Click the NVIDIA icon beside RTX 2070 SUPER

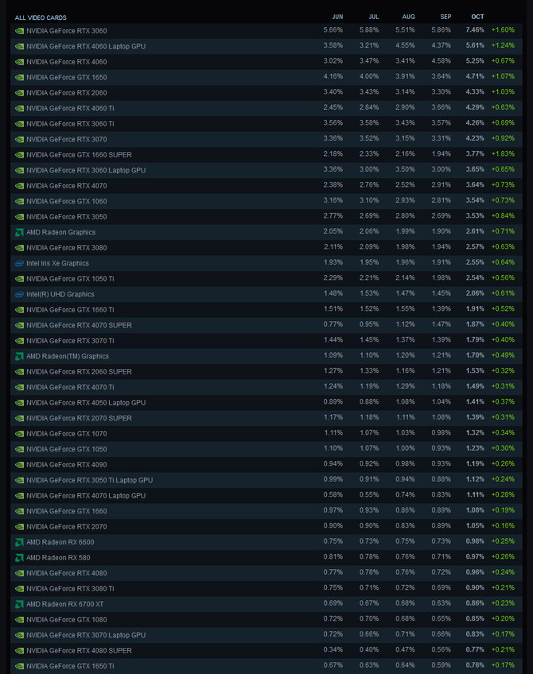[x=19, y=418]
